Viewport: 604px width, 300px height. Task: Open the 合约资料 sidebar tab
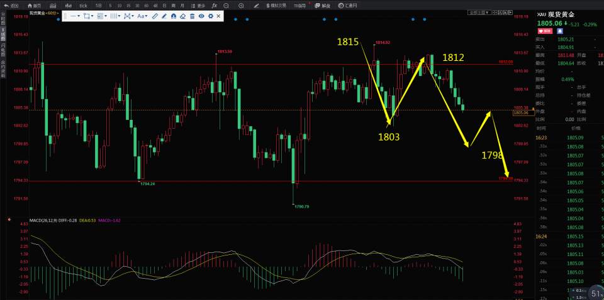tap(3, 68)
